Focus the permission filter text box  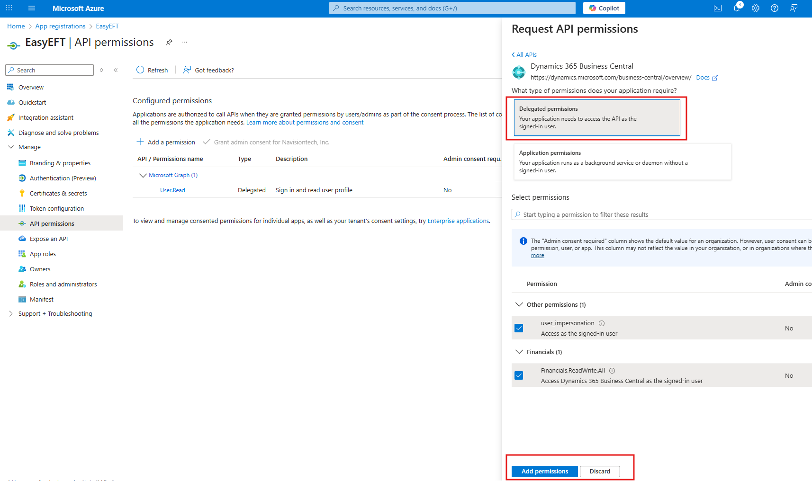click(x=663, y=214)
